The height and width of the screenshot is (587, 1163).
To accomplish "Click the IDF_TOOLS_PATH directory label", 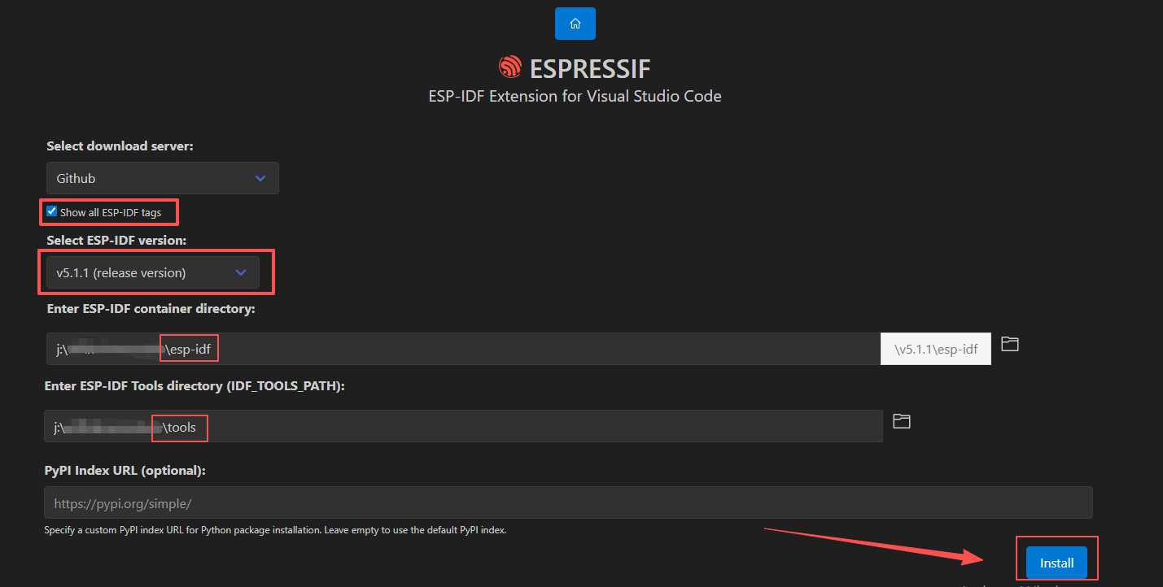I will point(195,386).
